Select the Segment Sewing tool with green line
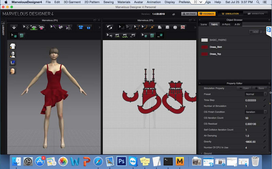The height and width of the screenshot is (169, 272). pos(117,36)
